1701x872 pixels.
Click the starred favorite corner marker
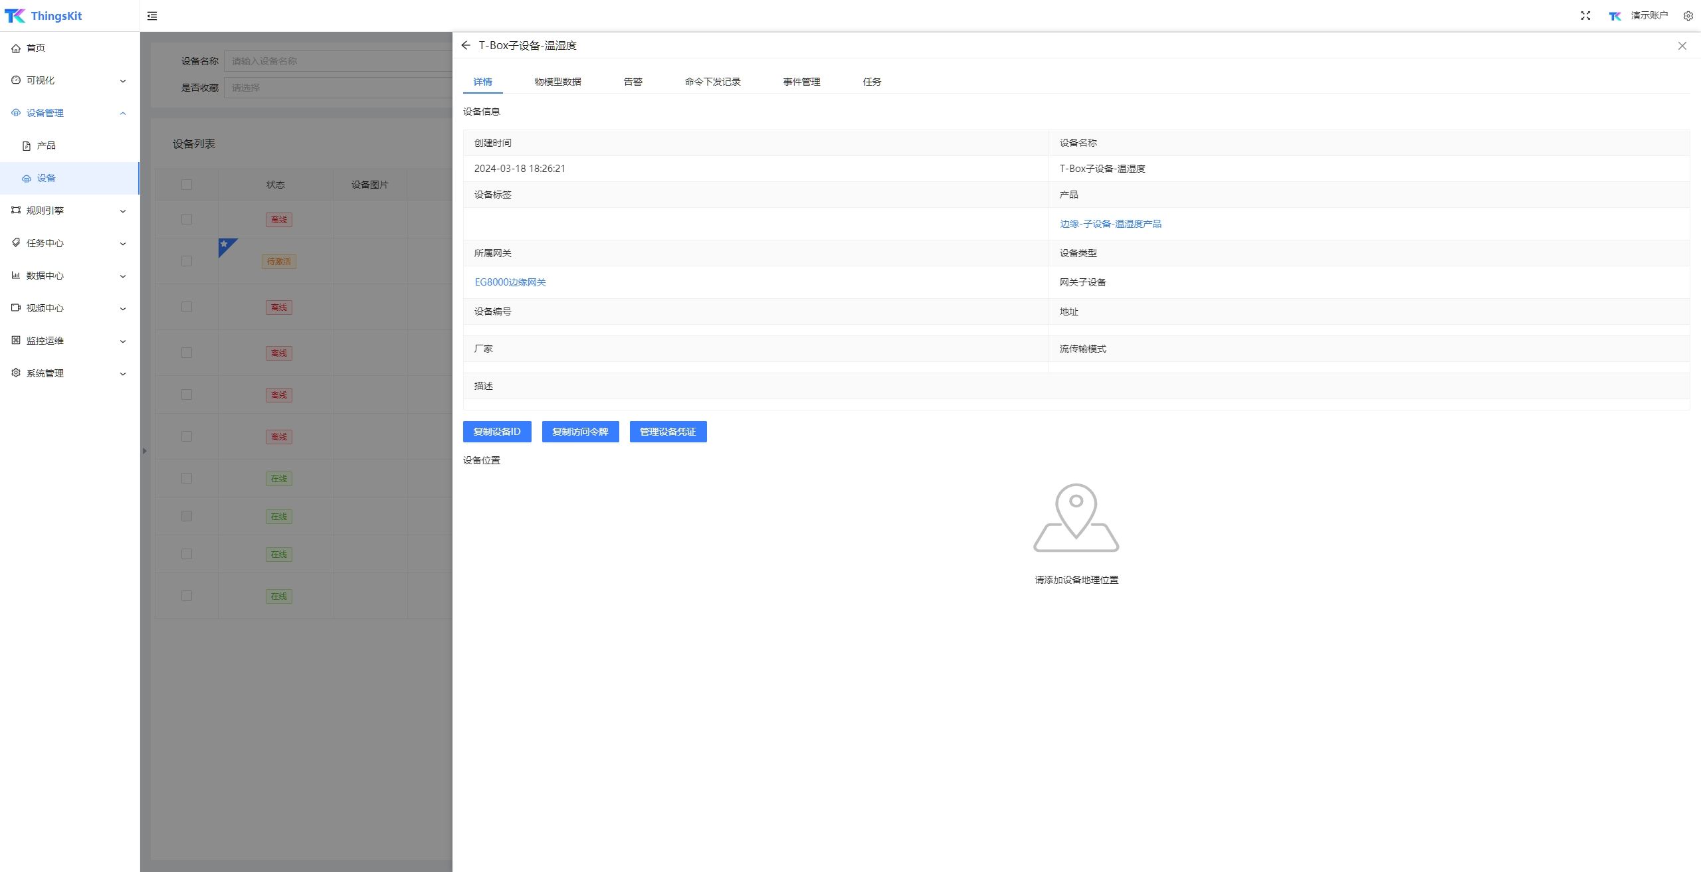click(x=225, y=244)
